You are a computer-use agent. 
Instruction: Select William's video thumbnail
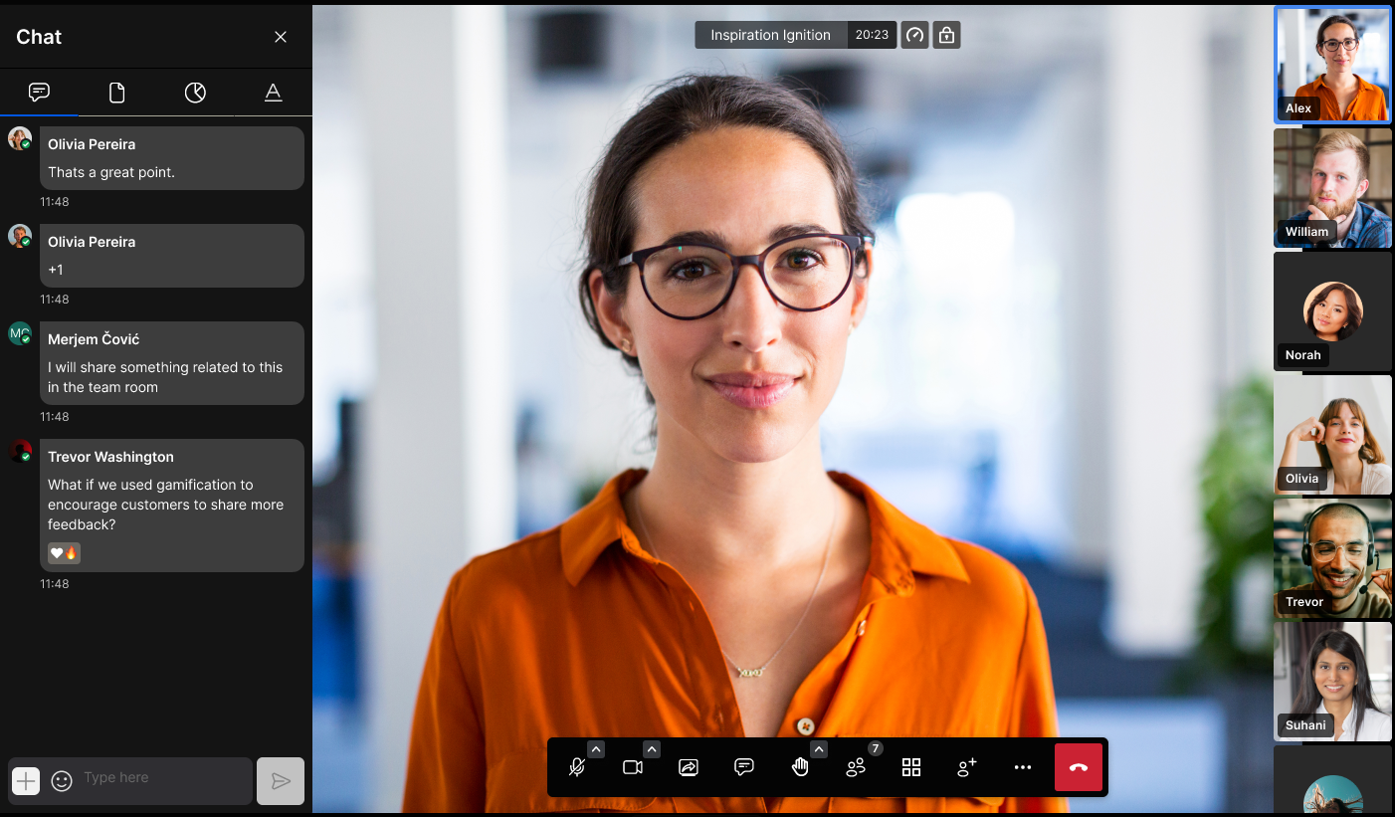pyautogui.click(x=1333, y=188)
